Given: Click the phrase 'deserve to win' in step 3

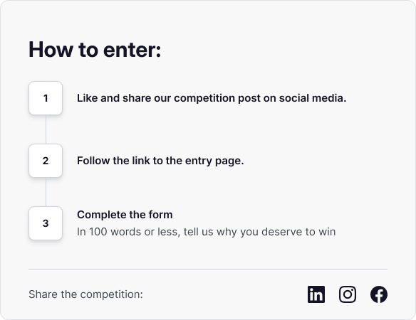Looking at the screenshot, I should click(x=298, y=232).
